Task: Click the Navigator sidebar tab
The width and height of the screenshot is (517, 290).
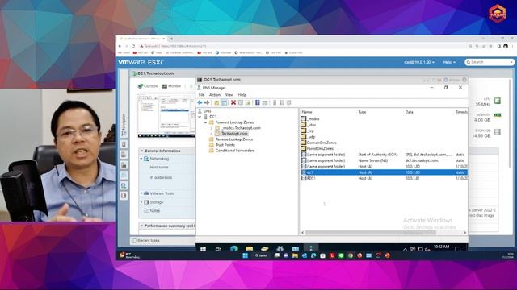Action: coord(124,125)
